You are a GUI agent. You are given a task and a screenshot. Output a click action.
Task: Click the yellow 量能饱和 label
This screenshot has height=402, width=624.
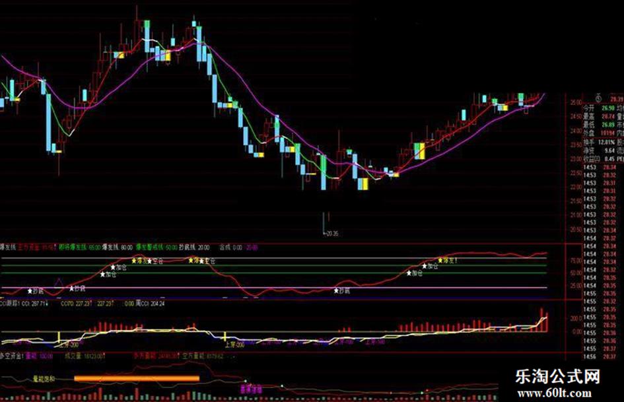44,379
